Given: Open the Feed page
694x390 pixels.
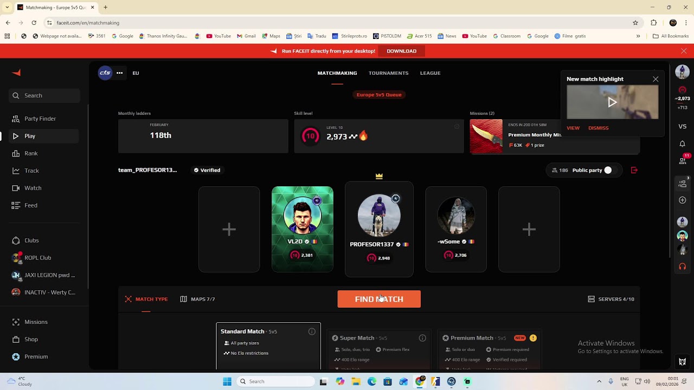Looking at the screenshot, I should [31, 205].
